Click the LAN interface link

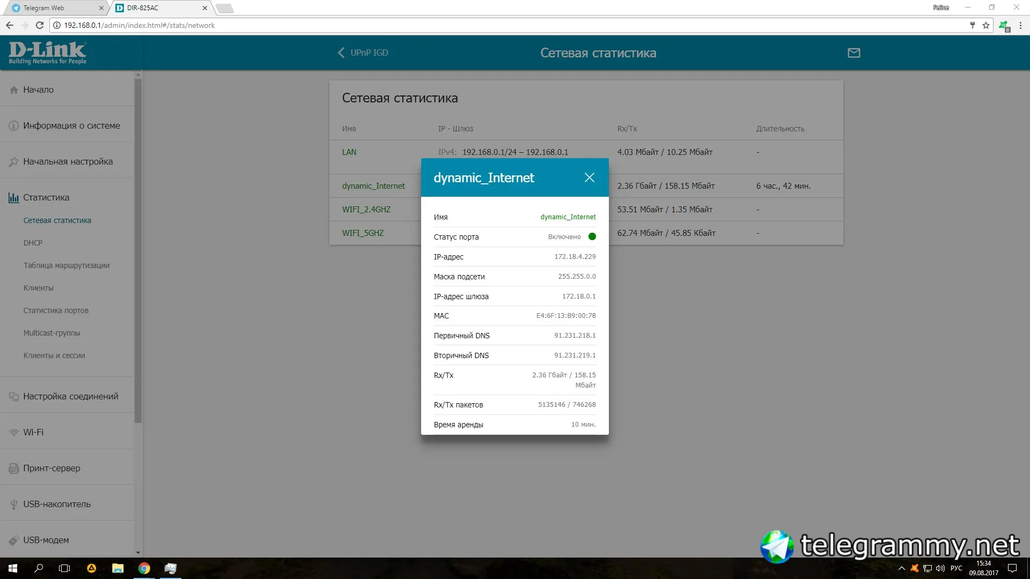click(x=349, y=152)
